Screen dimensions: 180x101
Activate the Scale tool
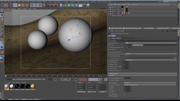click(19, 5)
